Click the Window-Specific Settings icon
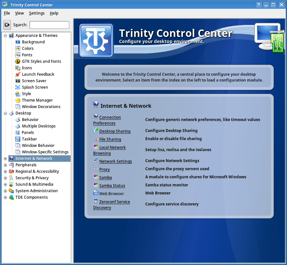This screenshot has height=265, width=287. coord(18,152)
